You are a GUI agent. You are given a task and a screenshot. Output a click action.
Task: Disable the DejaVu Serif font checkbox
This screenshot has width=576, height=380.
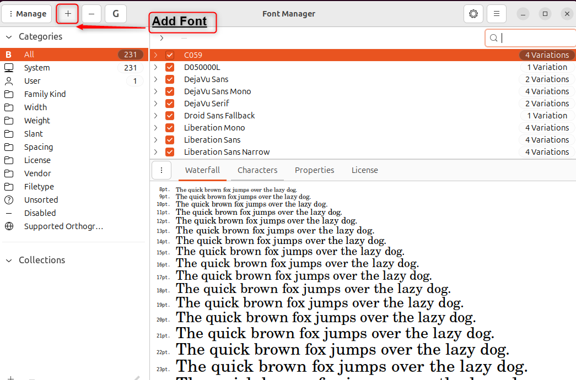[169, 103]
